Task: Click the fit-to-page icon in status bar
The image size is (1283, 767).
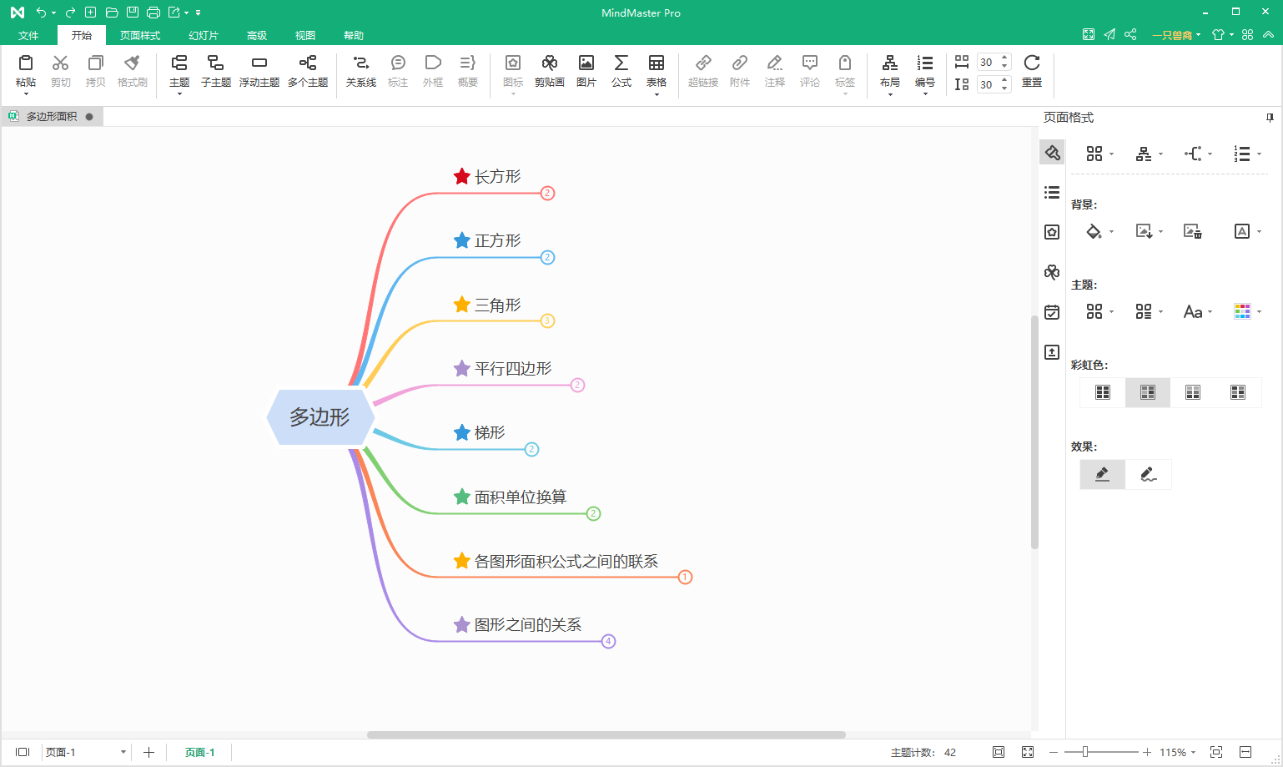Action: [999, 752]
